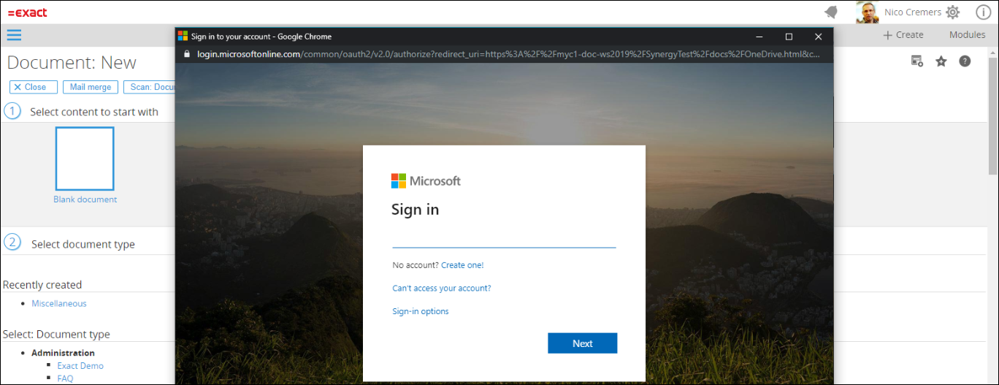Image resolution: width=999 pixels, height=385 pixels.
Task: Click the add-to-workflow icon beside the star
Action: coord(917,61)
